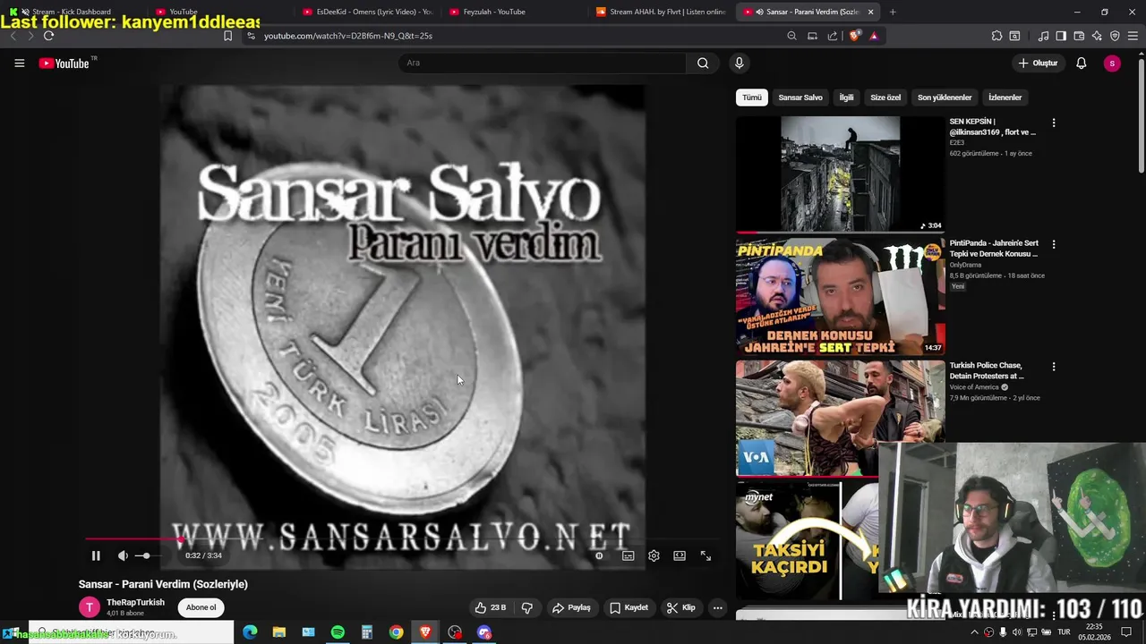
Task: Run search with the magnifier button
Action: click(x=703, y=63)
